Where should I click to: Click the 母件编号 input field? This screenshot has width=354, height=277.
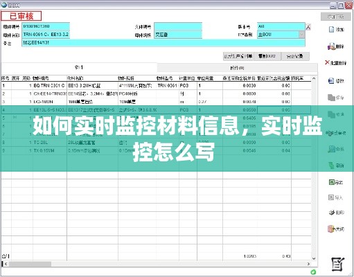pyautogui.click(x=46, y=26)
